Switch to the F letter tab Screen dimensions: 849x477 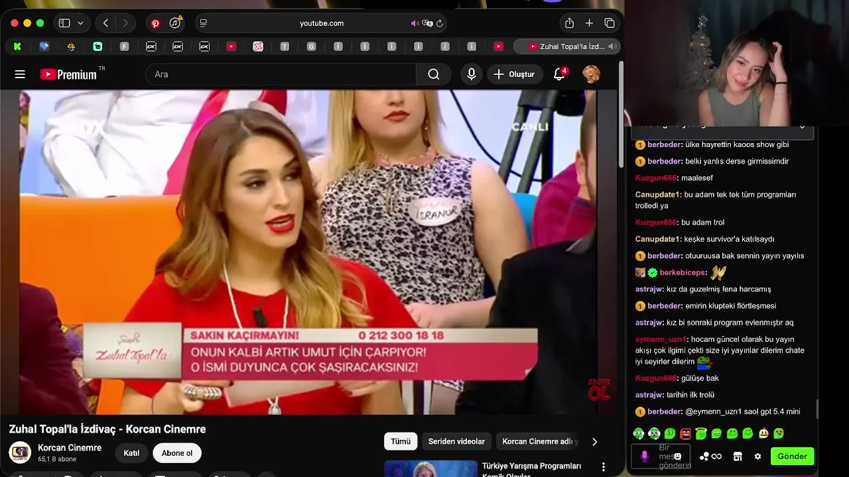[x=124, y=46]
